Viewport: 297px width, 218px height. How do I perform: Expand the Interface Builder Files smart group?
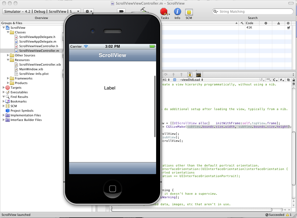[4, 120]
